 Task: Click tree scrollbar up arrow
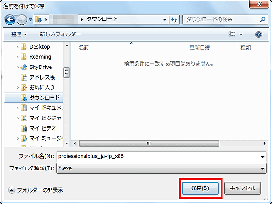click(67, 46)
